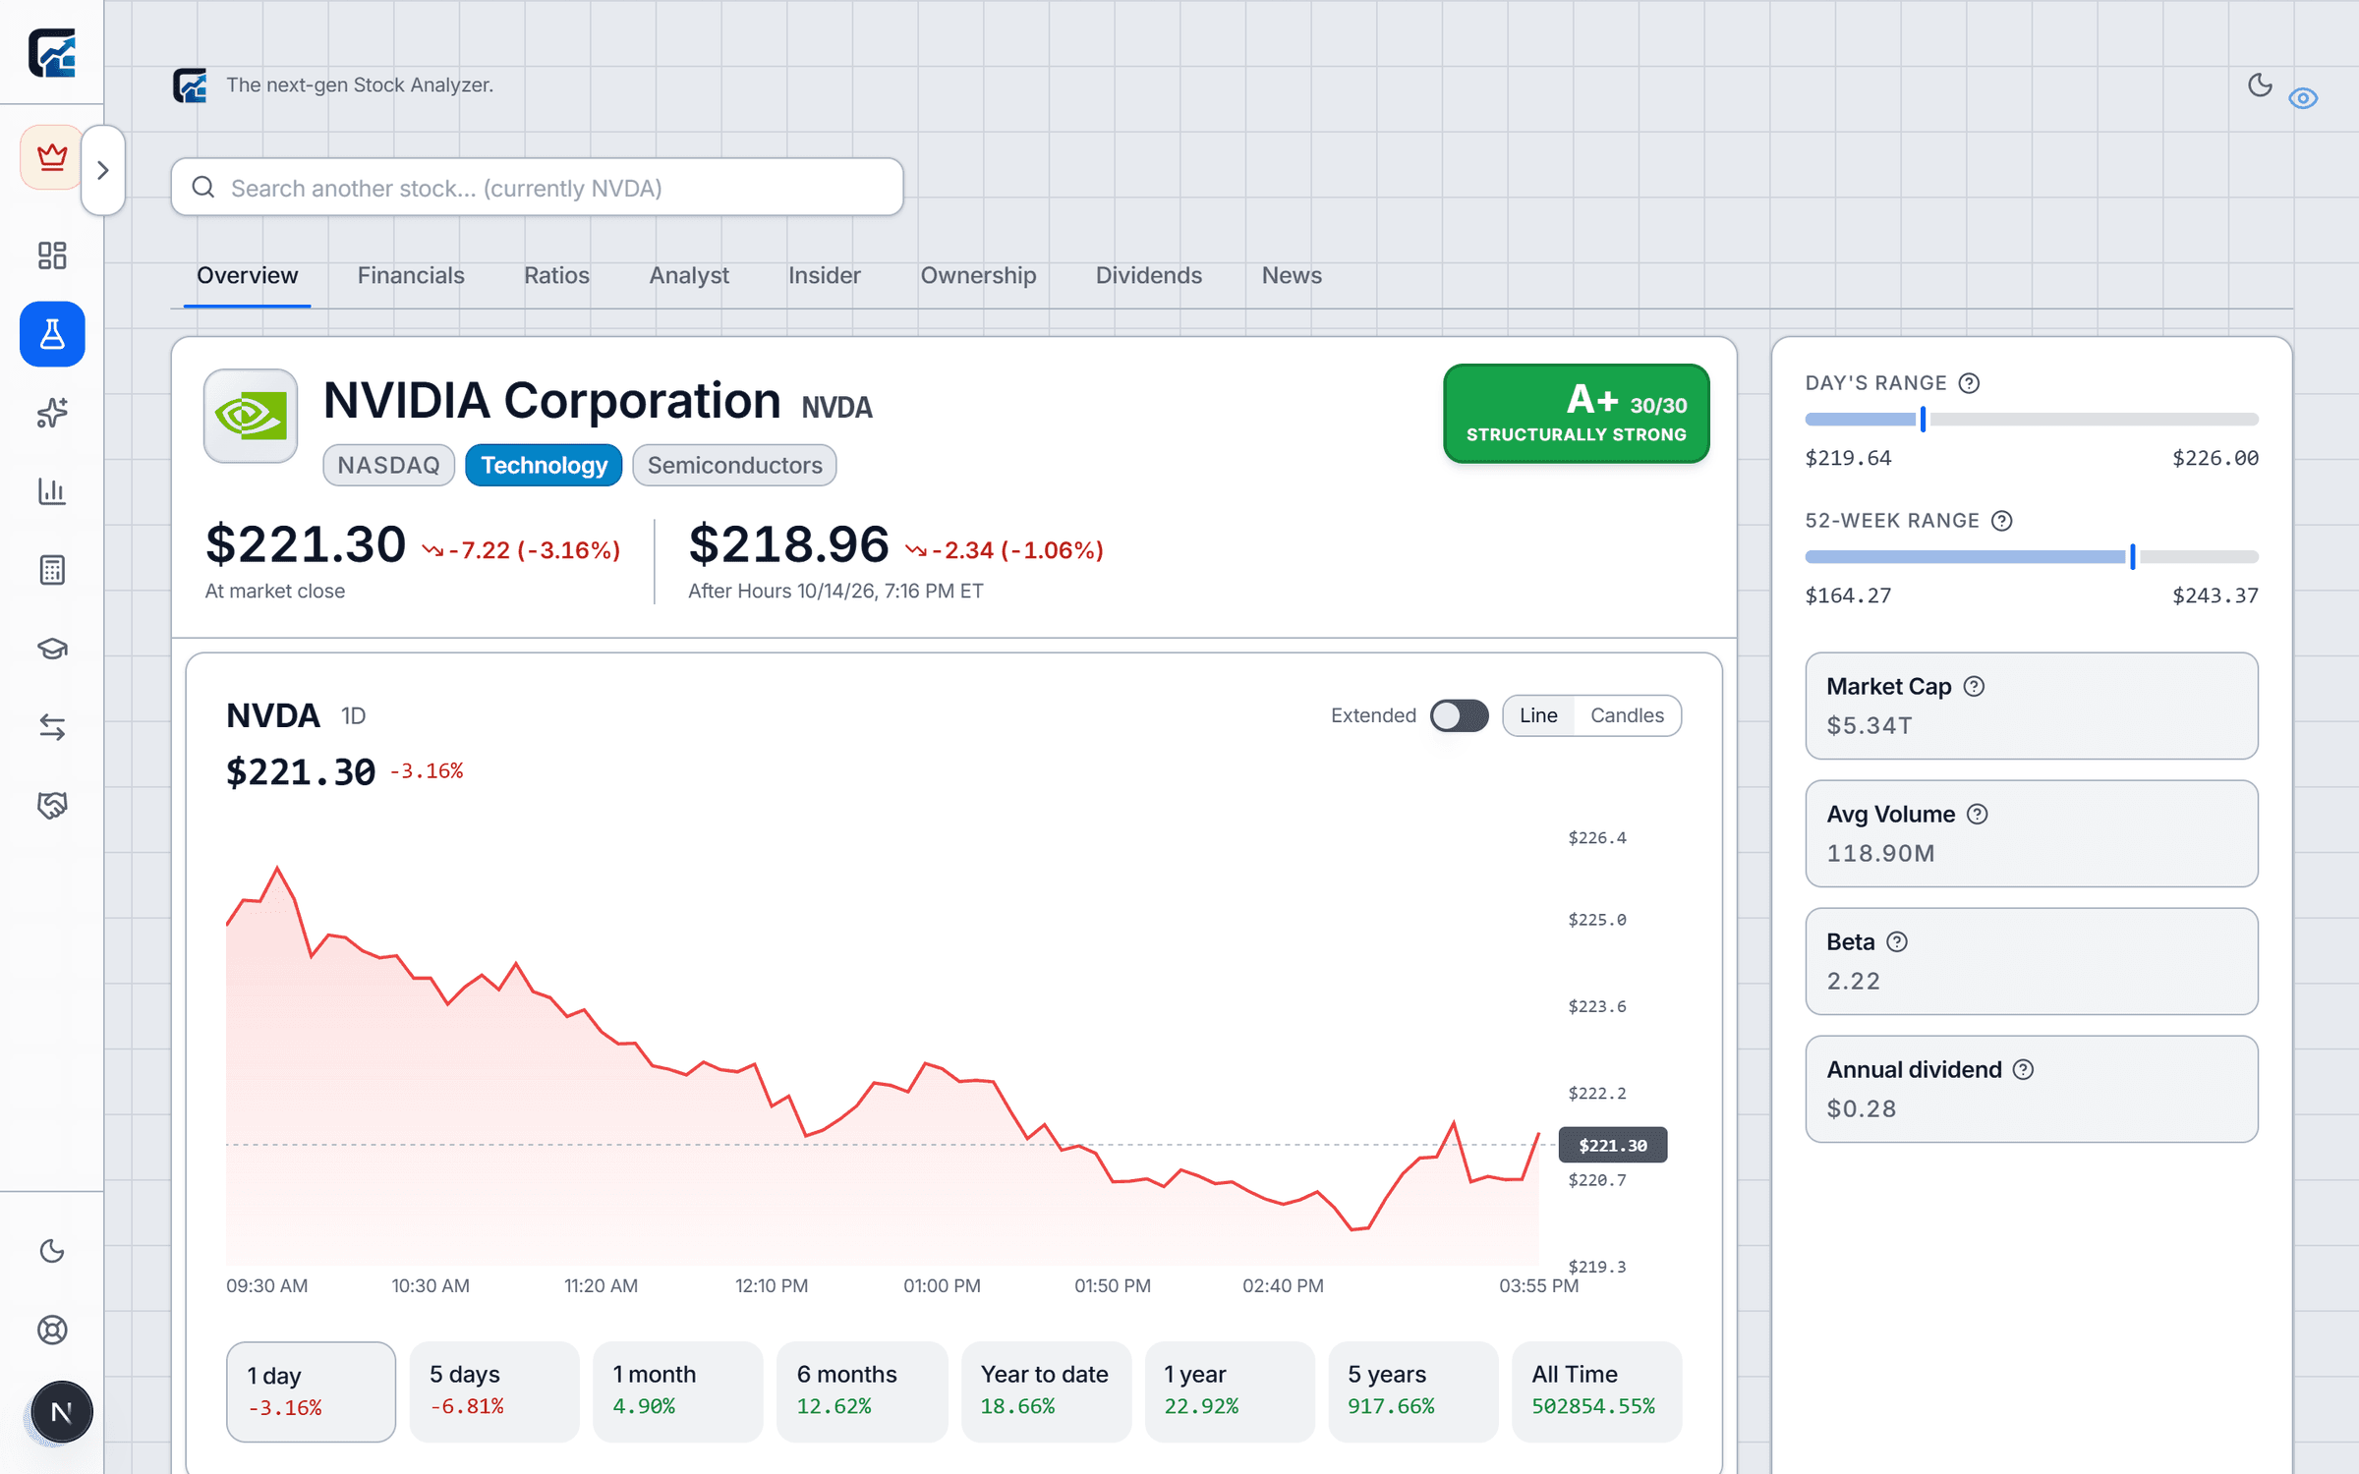
Task: Open the Dividends tab
Action: pyautogui.click(x=1149, y=276)
